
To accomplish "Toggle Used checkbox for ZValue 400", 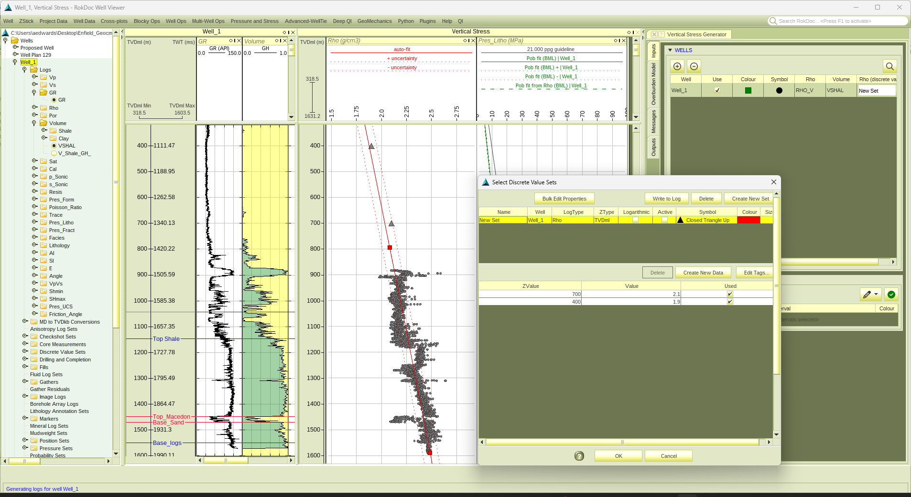I will point(730,302).
